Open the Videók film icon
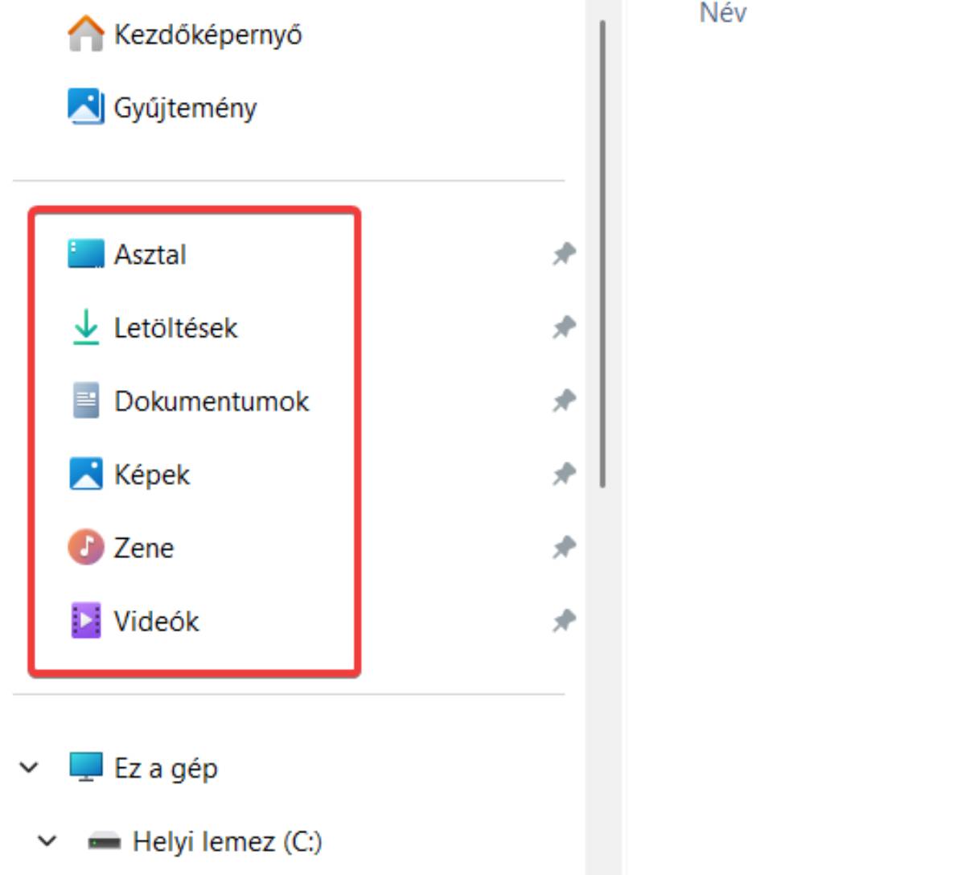The width and height of the screenshot is (965, 875). pos(85,620)
